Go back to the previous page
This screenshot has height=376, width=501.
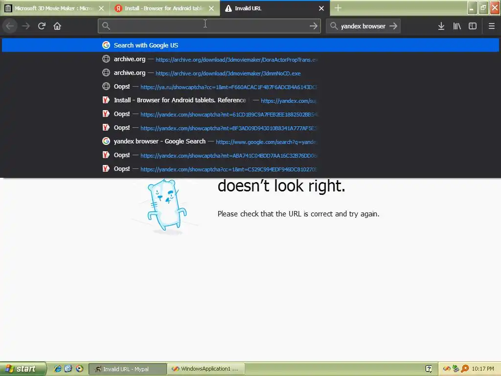click(10, 26)
